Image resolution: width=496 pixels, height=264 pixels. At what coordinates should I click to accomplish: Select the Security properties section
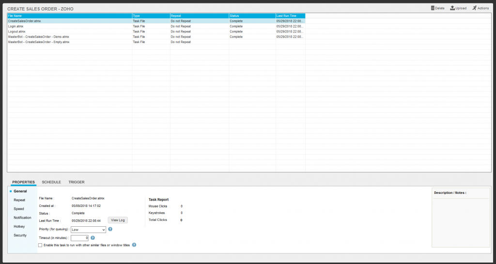[x=20, y=235]
